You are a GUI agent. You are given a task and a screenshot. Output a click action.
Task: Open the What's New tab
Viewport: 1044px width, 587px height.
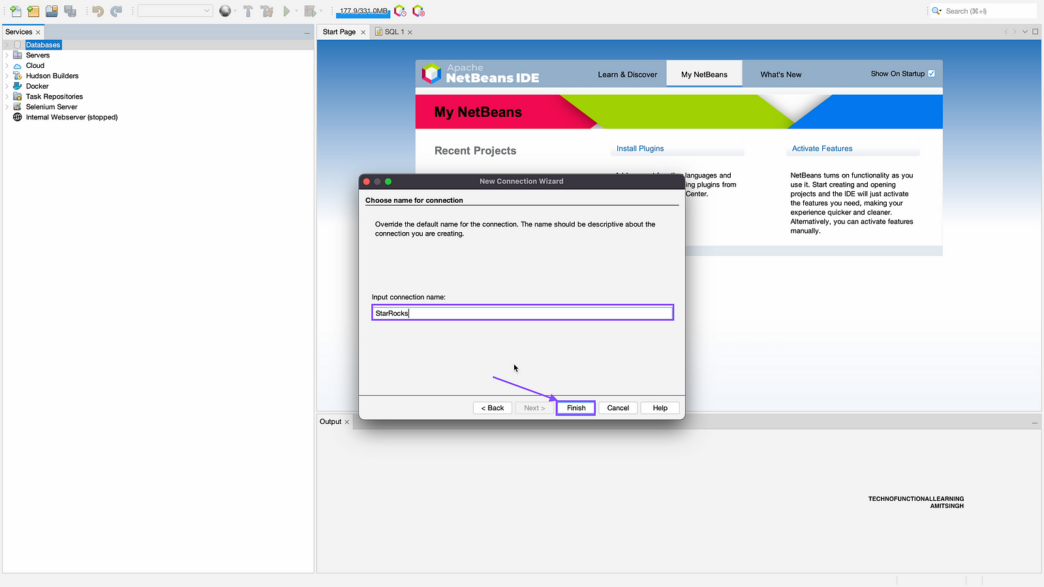point(780,74)
